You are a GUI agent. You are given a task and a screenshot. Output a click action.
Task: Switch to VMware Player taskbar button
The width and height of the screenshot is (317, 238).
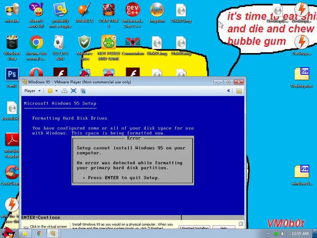point(53,234)
